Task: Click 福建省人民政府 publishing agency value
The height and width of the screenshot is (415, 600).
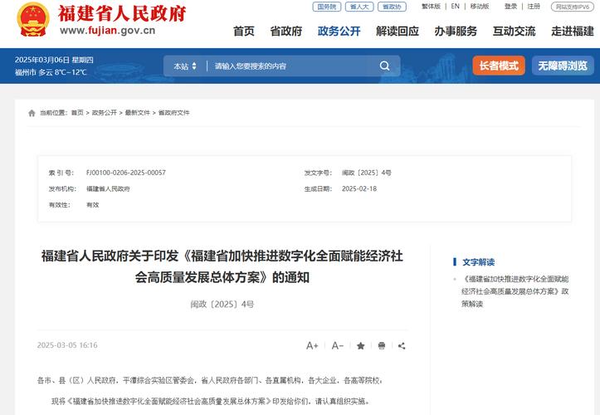Action: pos(108,188)
